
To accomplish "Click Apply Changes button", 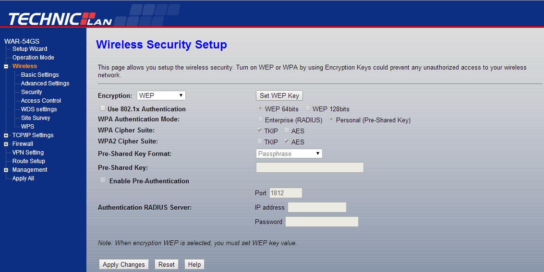I will tap(124, 264).
